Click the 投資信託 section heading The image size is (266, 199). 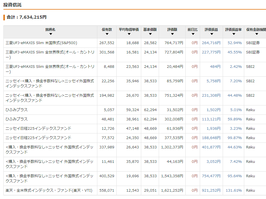tap(12, 5)
